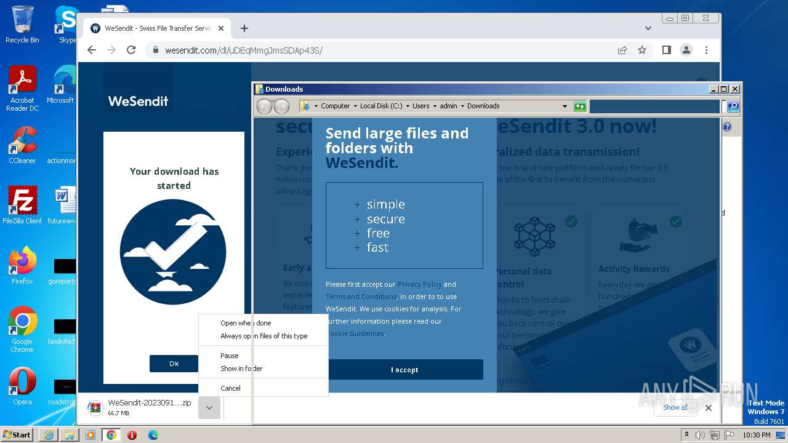The width and height of the screenshot is (788, 443).
Task: Open Firefox desktop icon
Action: [22, 266]
